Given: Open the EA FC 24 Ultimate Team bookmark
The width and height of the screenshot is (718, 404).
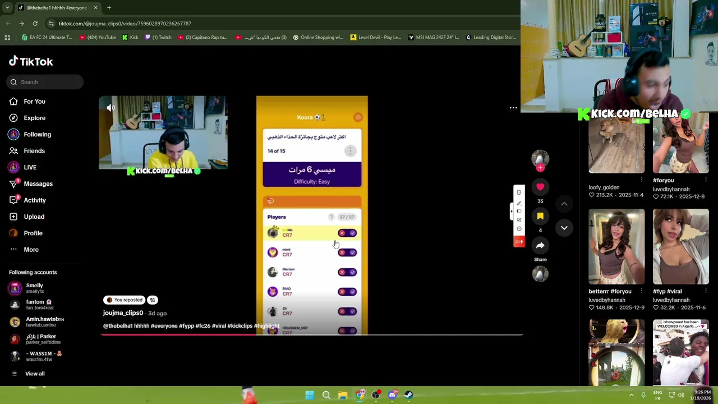Looking at the screenshot, I should tap(47, 38).
